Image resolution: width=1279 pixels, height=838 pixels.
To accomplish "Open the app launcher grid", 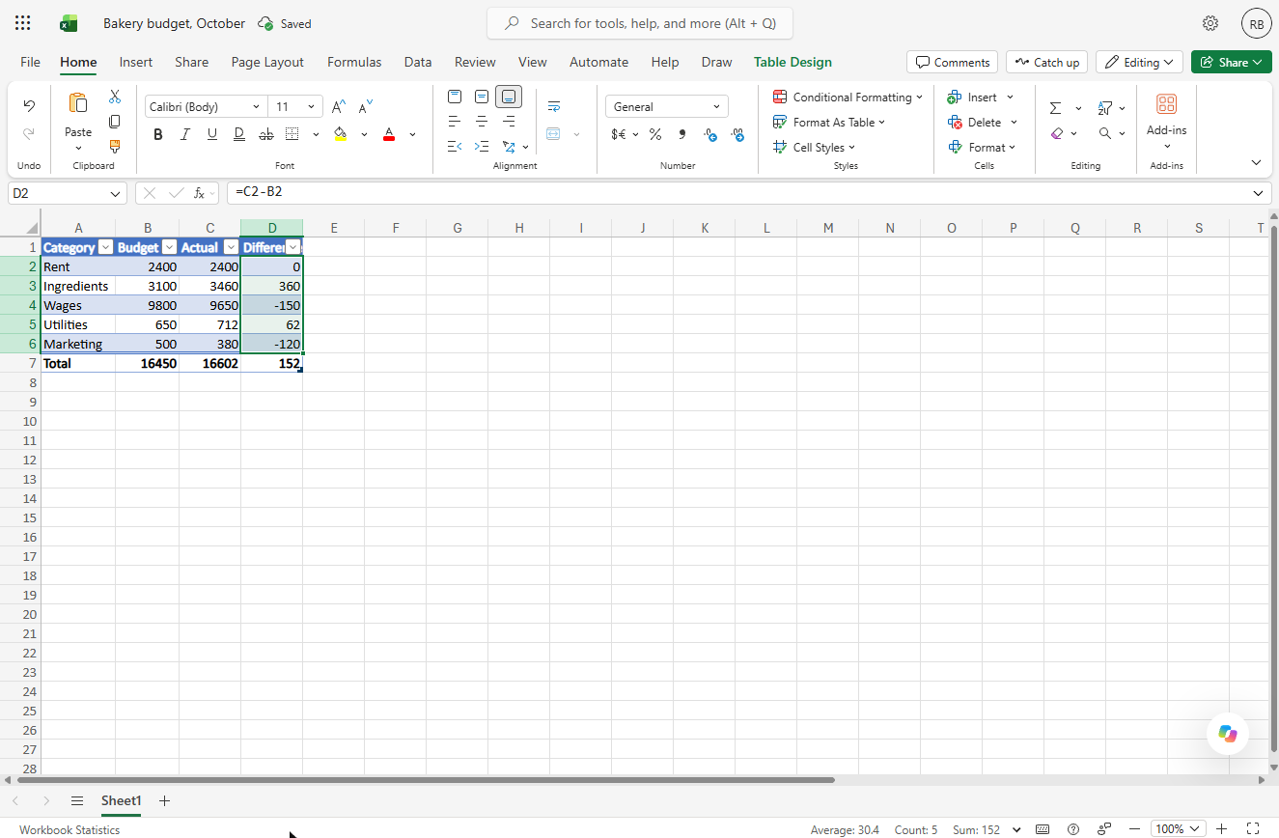I will [x=23, y=23].
